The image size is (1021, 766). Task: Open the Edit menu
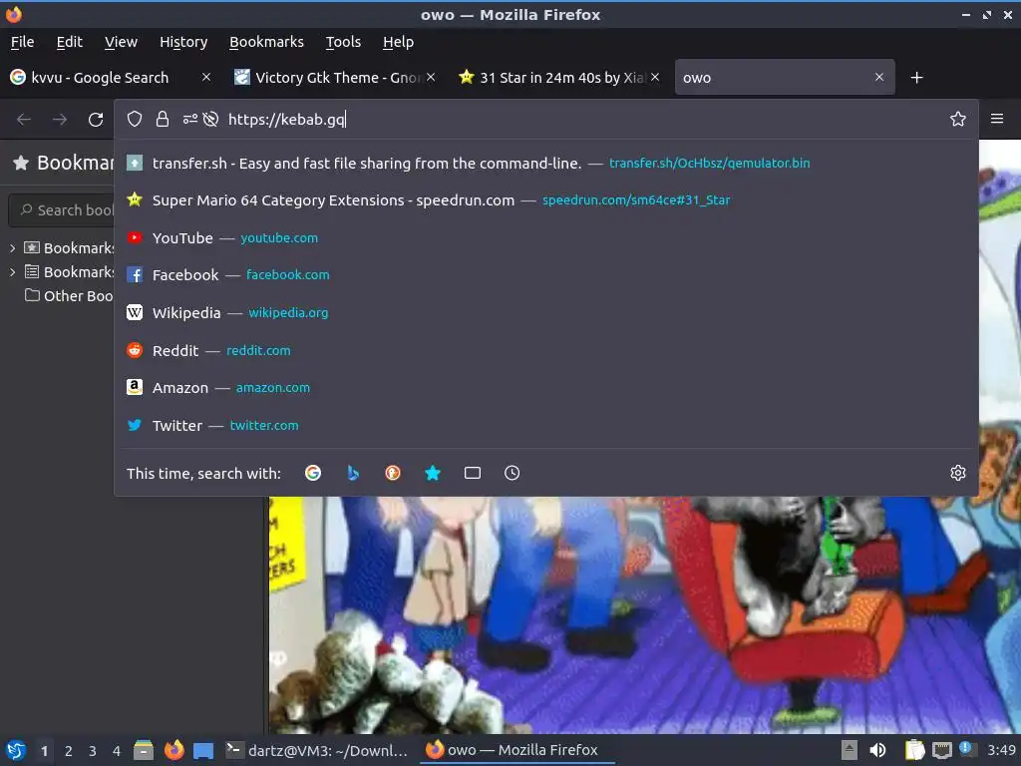69,42
